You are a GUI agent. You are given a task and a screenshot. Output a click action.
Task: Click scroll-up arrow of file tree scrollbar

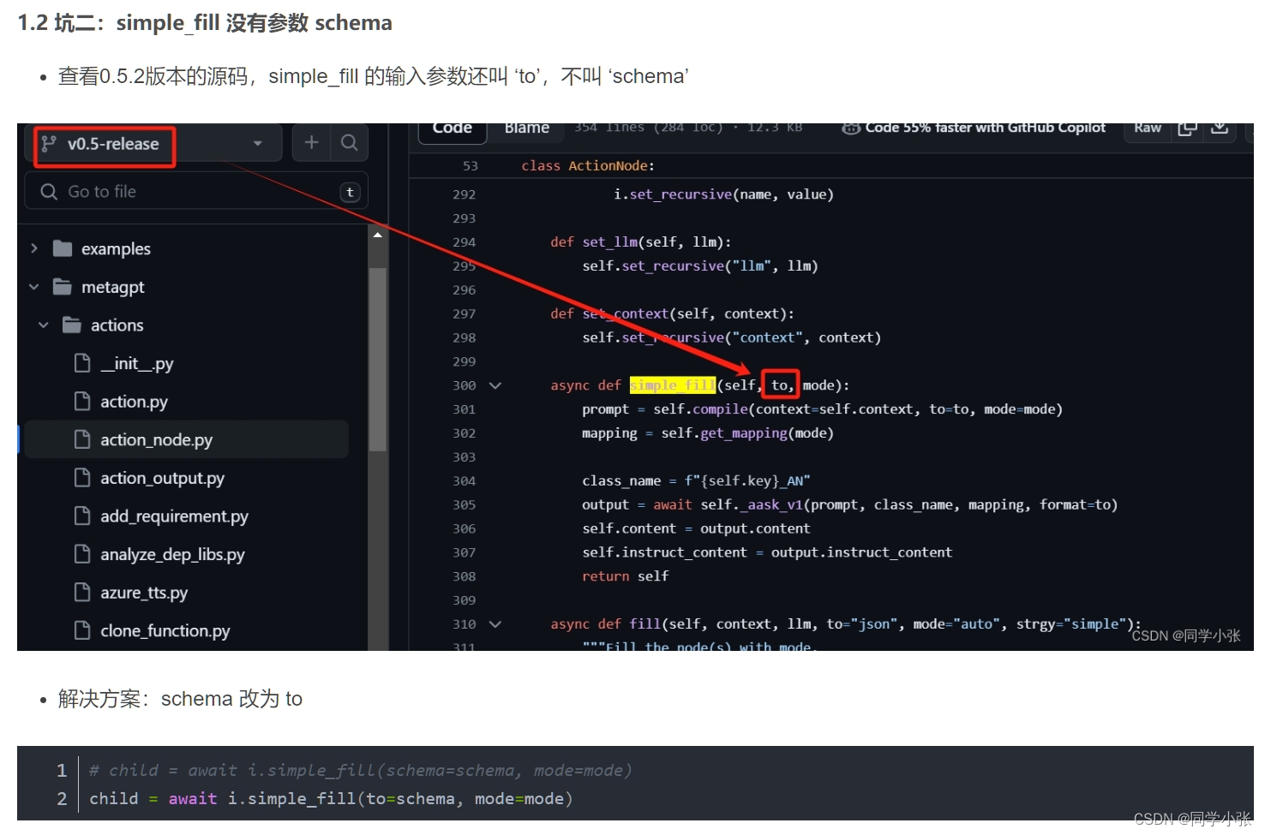377,235
